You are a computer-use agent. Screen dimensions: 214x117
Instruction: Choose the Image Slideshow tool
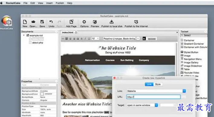point(191,66)
